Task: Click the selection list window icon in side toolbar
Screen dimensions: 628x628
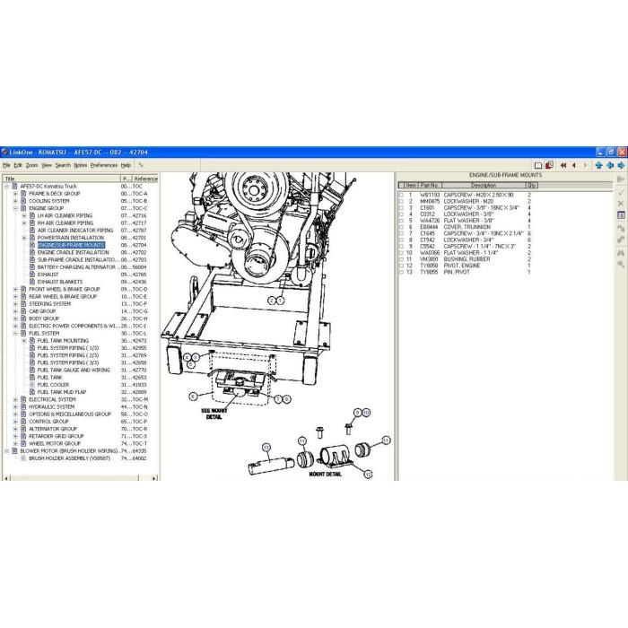Action: (x=621, y=215)
